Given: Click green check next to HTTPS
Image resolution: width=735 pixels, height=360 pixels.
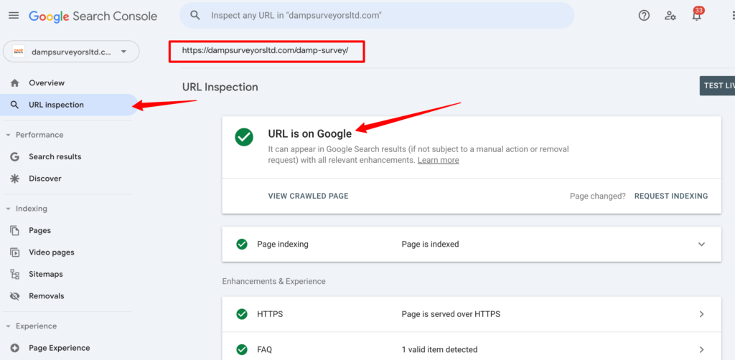Looking at the screenshot, I should pos(242,314).
